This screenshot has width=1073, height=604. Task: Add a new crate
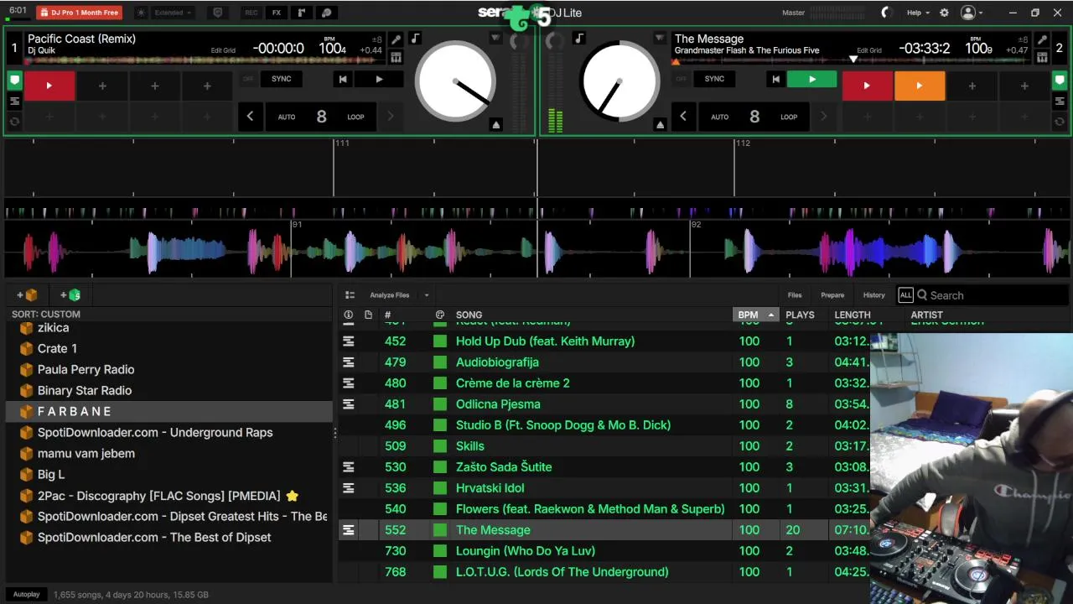[28, 295]
